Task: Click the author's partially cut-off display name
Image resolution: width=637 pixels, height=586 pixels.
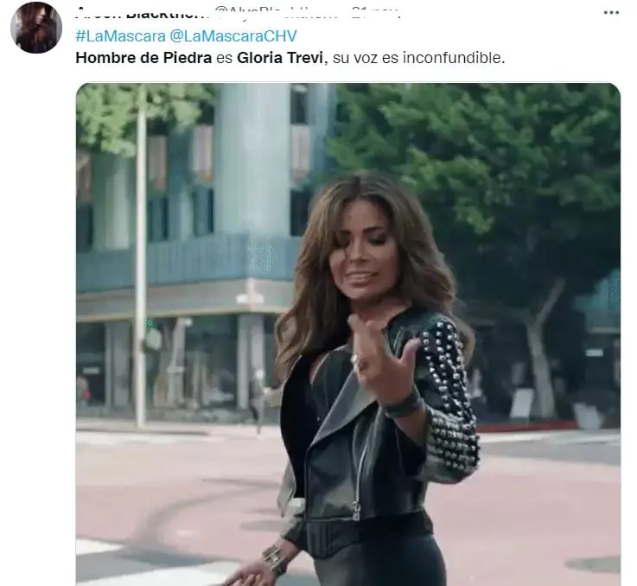Action: pyautogui.click(x=143, y=14)
